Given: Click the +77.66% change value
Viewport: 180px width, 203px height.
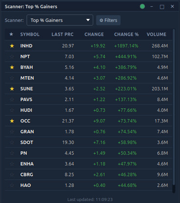Looking at the screenshot, I should pyautogui.click(x=127, y=110).
